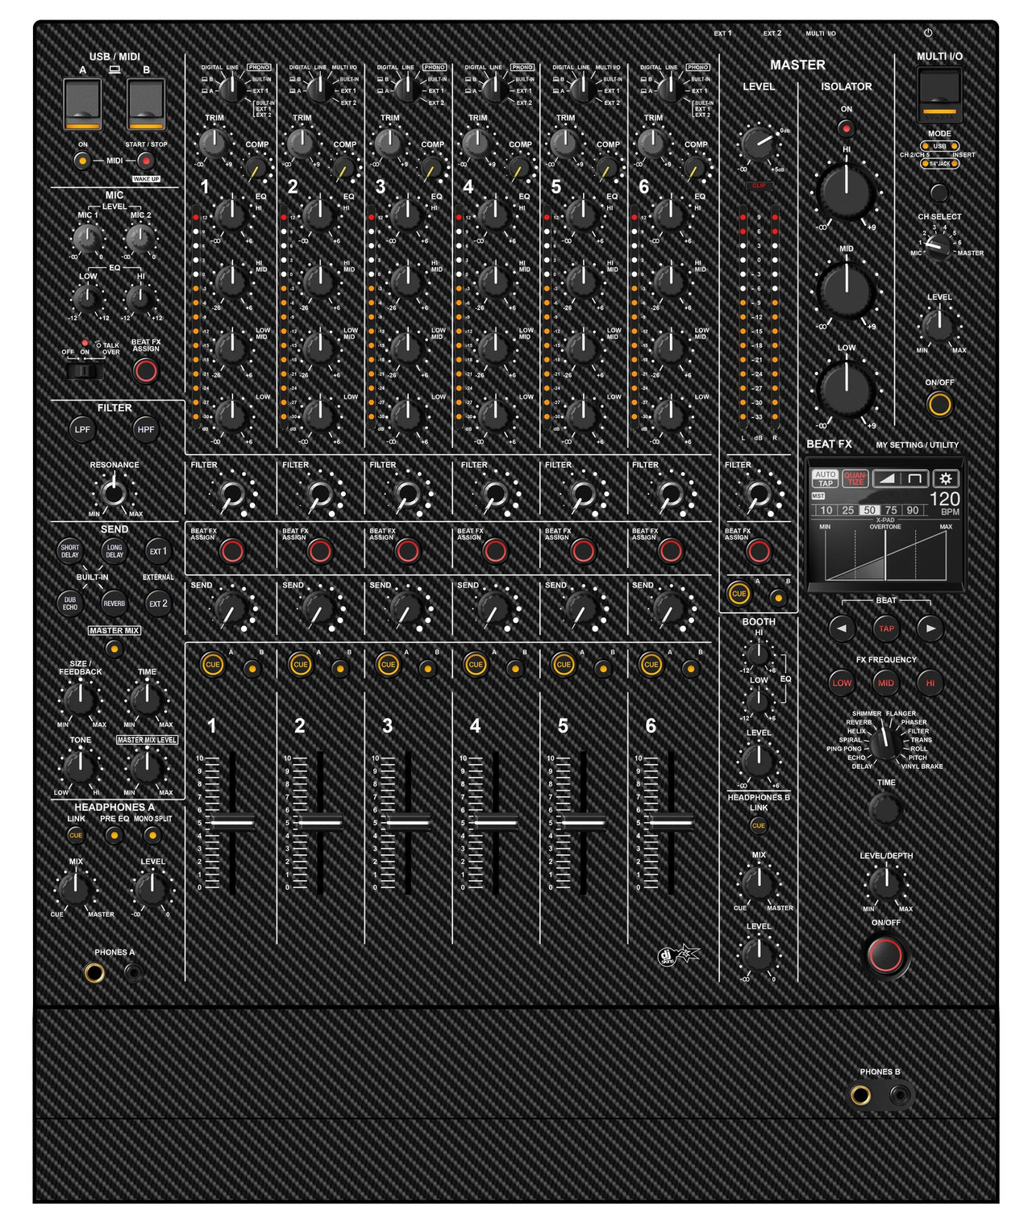Screen dimensions: 1032x1228
Task: Click the ISOLATOR LOW knob
Action: click(x=846, y=391)
